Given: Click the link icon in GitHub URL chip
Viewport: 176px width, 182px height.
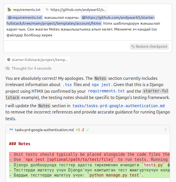Looking at the screenshot, I should tap(47, 9).
